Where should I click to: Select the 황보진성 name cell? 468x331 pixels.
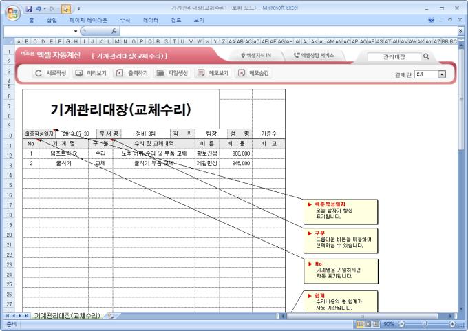click(207, 153)
